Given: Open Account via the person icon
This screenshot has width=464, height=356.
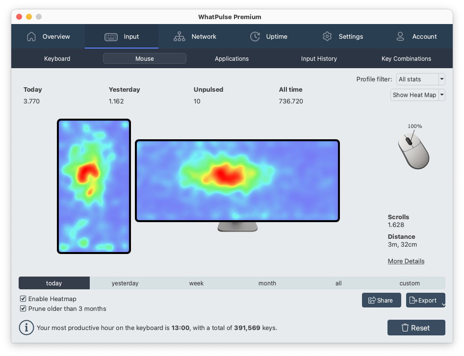Looking at the screenshot, I should click(399, 36).
